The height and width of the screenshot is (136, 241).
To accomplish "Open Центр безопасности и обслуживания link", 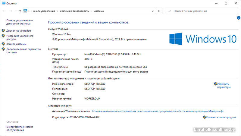I will [20, 128].
